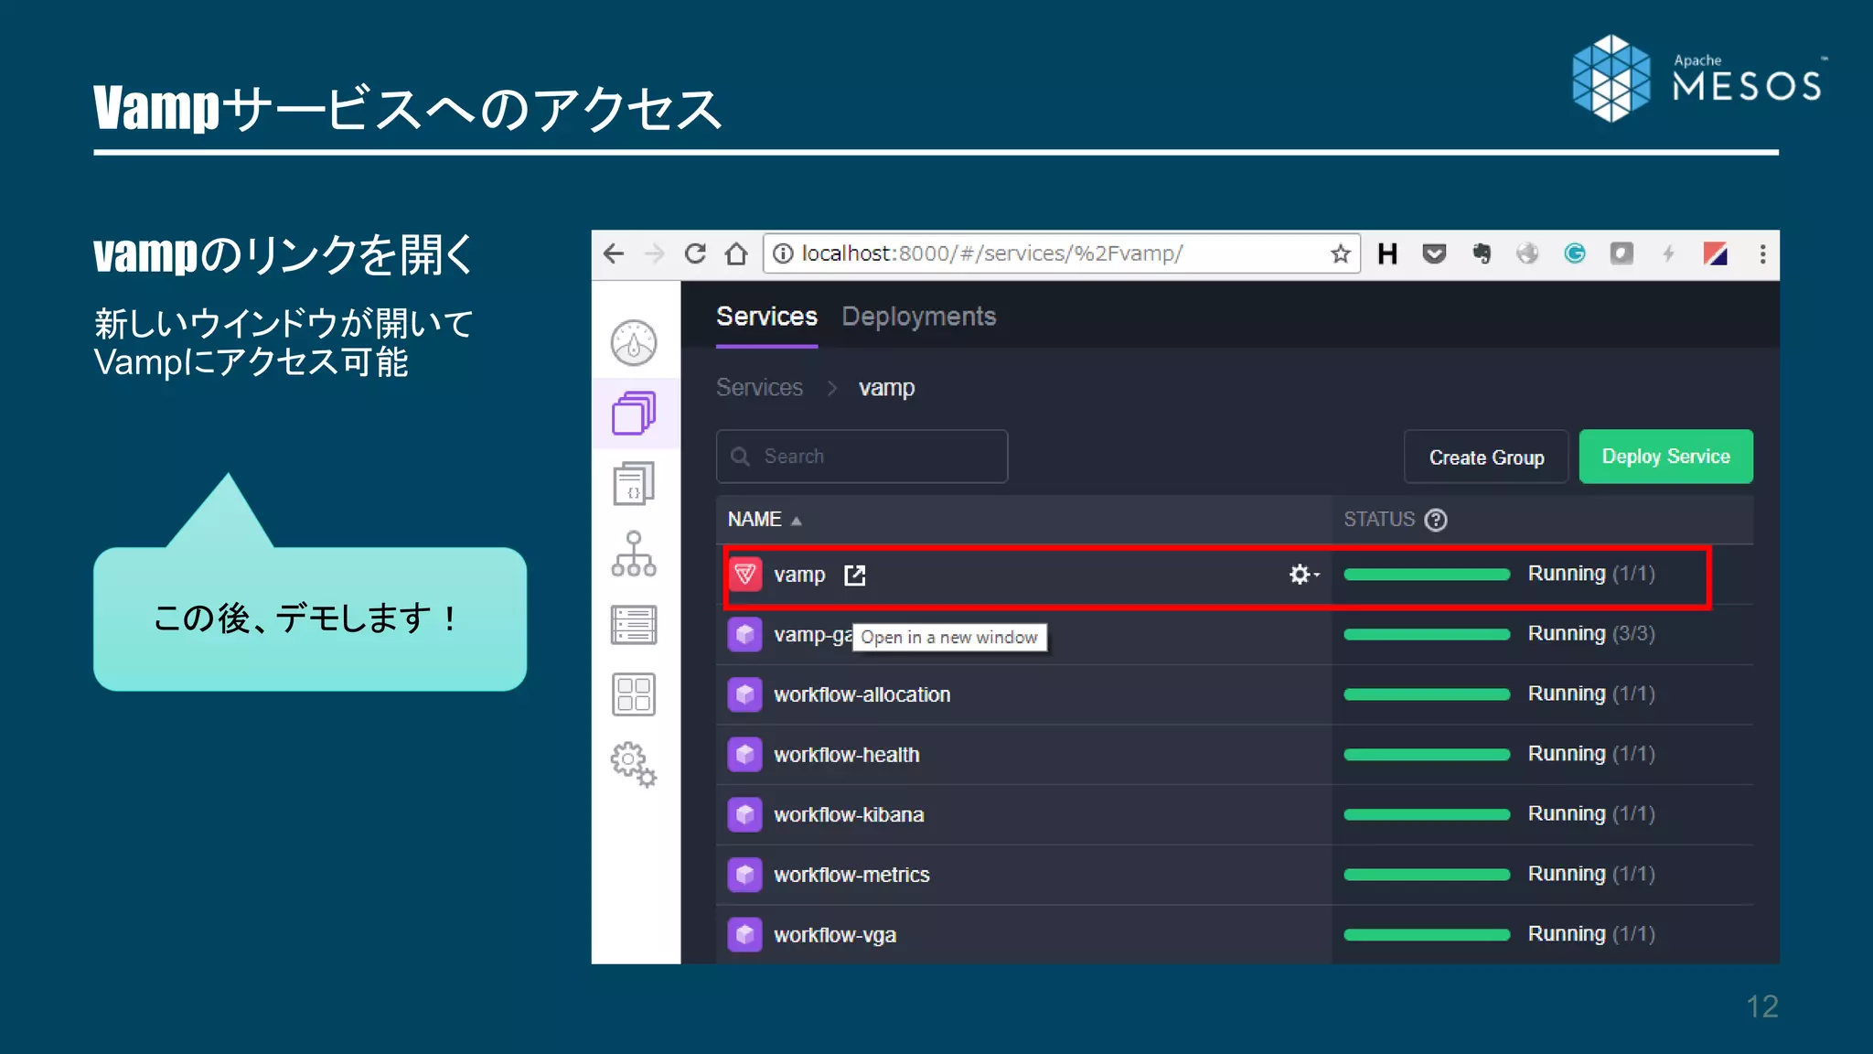Click the Running (3/3) green status bar

[1427, 634]
